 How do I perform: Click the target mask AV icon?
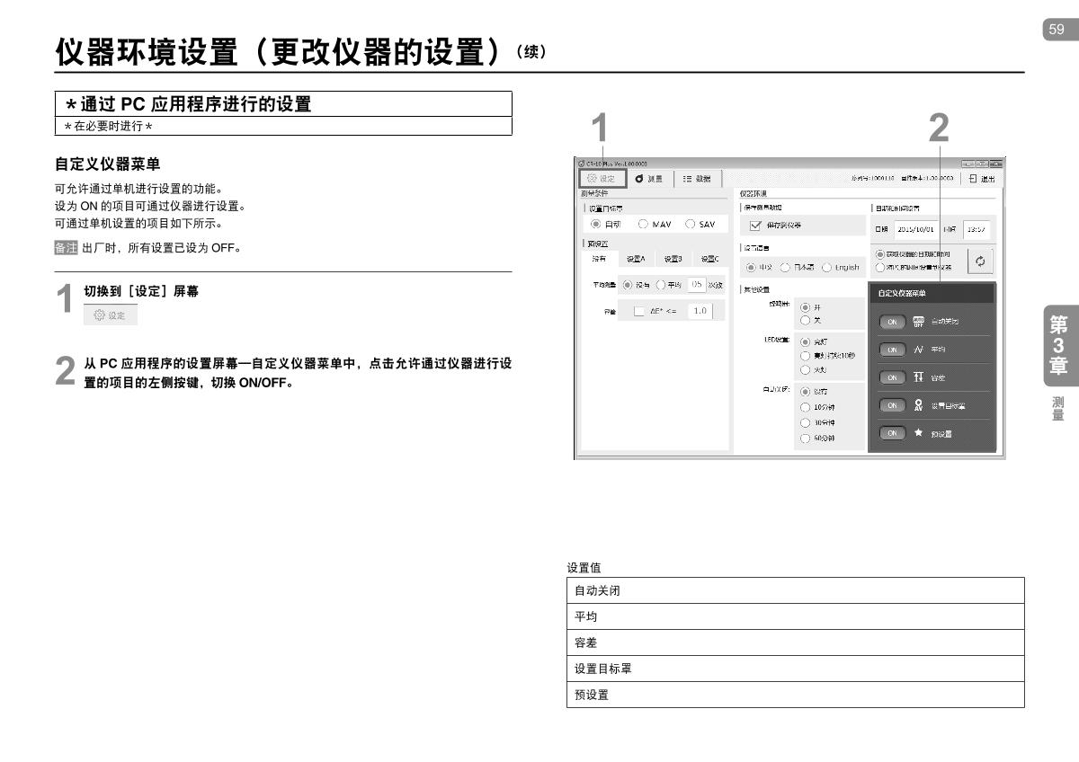click(917, 405)
